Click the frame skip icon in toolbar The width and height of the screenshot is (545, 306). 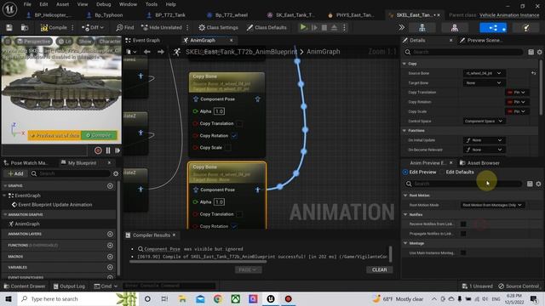click(x=314, y=27)
